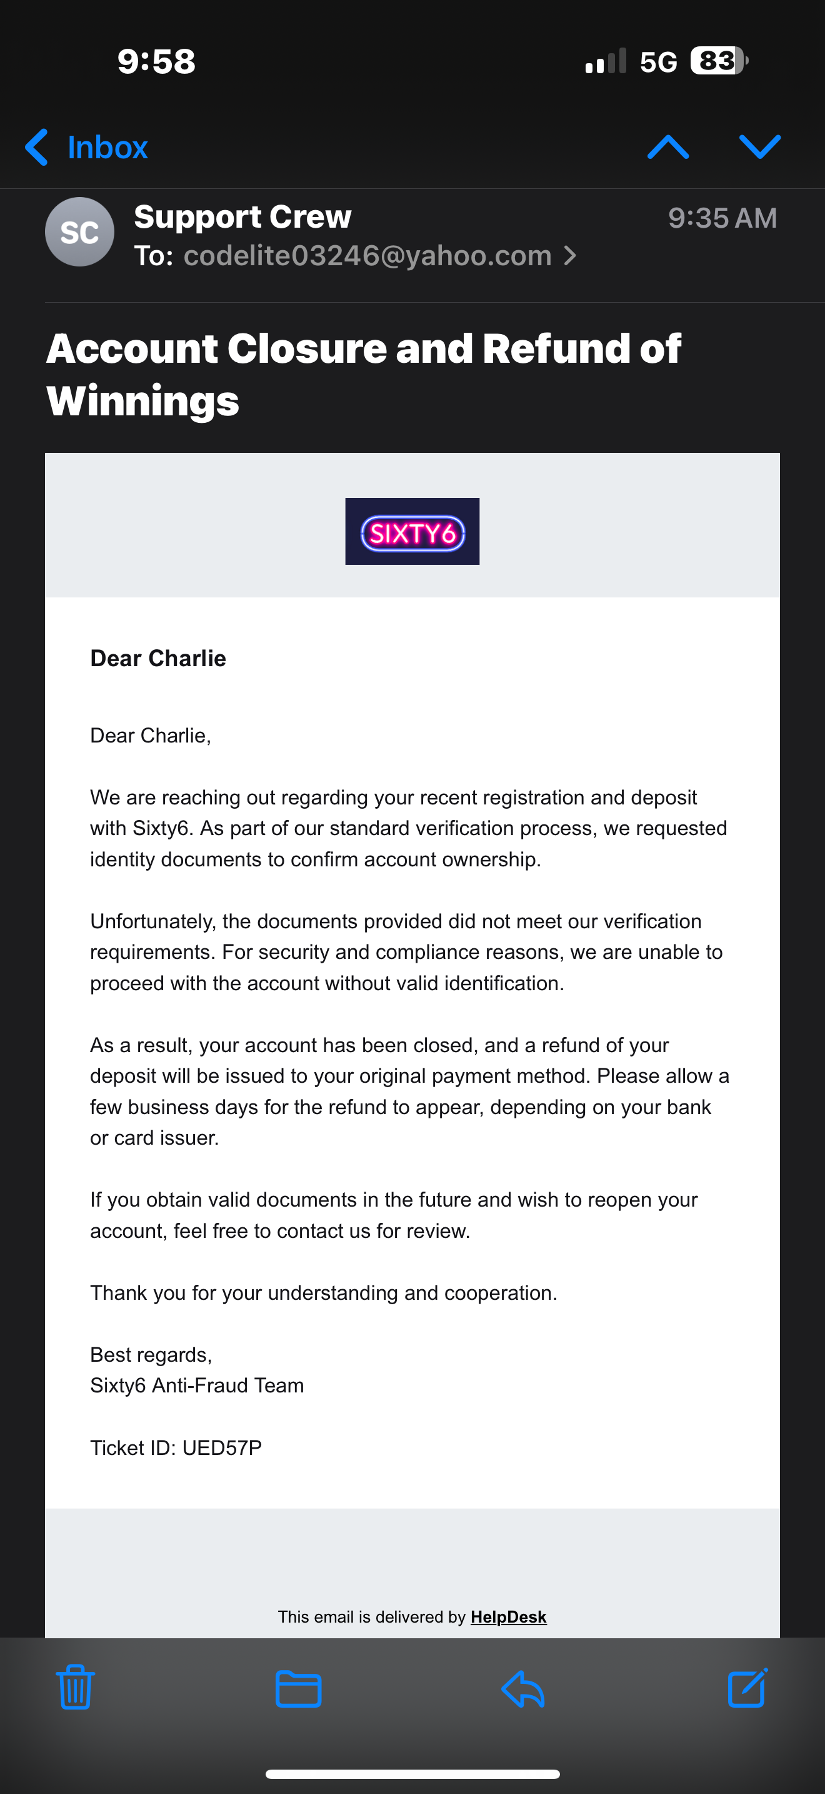The height and width of the screenshot is (1794, 825).
Task: Tap the reply arrow icon
Action: coord(522,1689)
